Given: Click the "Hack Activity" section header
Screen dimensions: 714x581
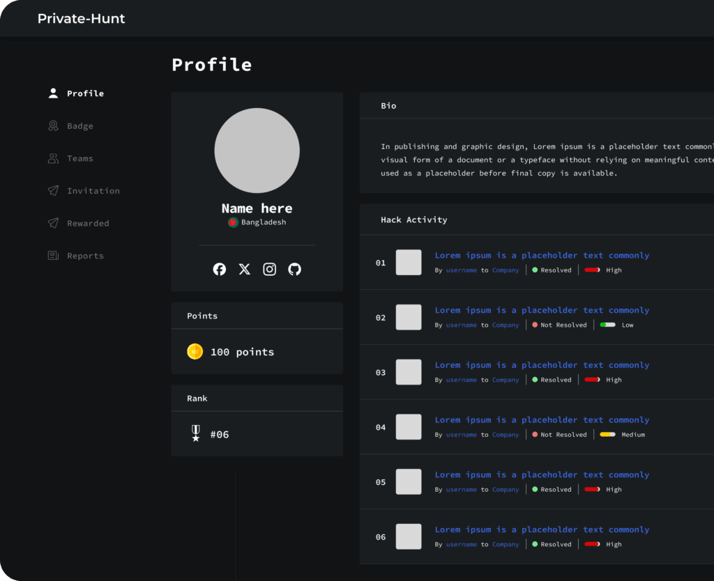Looking at the screenshot, I should pos(414,219).
